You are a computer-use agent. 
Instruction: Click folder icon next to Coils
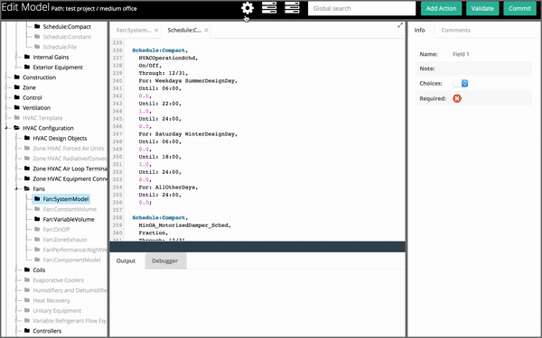(x=27, y=269)
